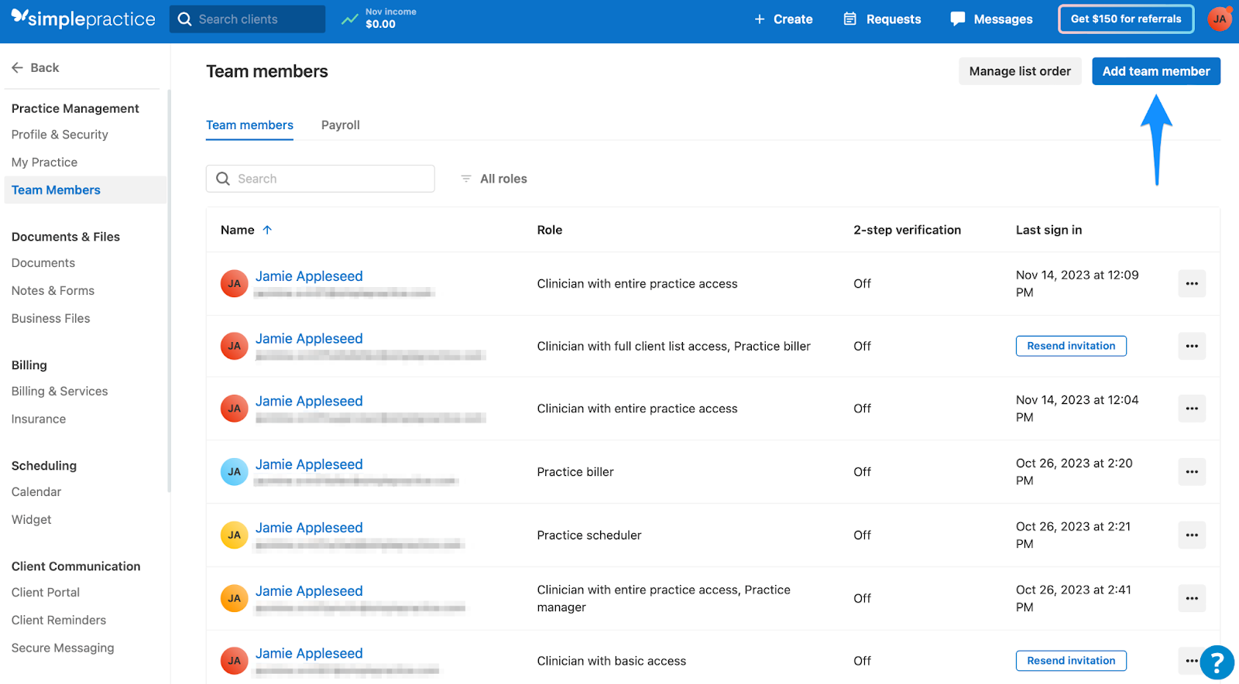The height and width of the screenshot is (684, 1239).
Task: Click the Nov income trend chart icon
Action: 350,19
